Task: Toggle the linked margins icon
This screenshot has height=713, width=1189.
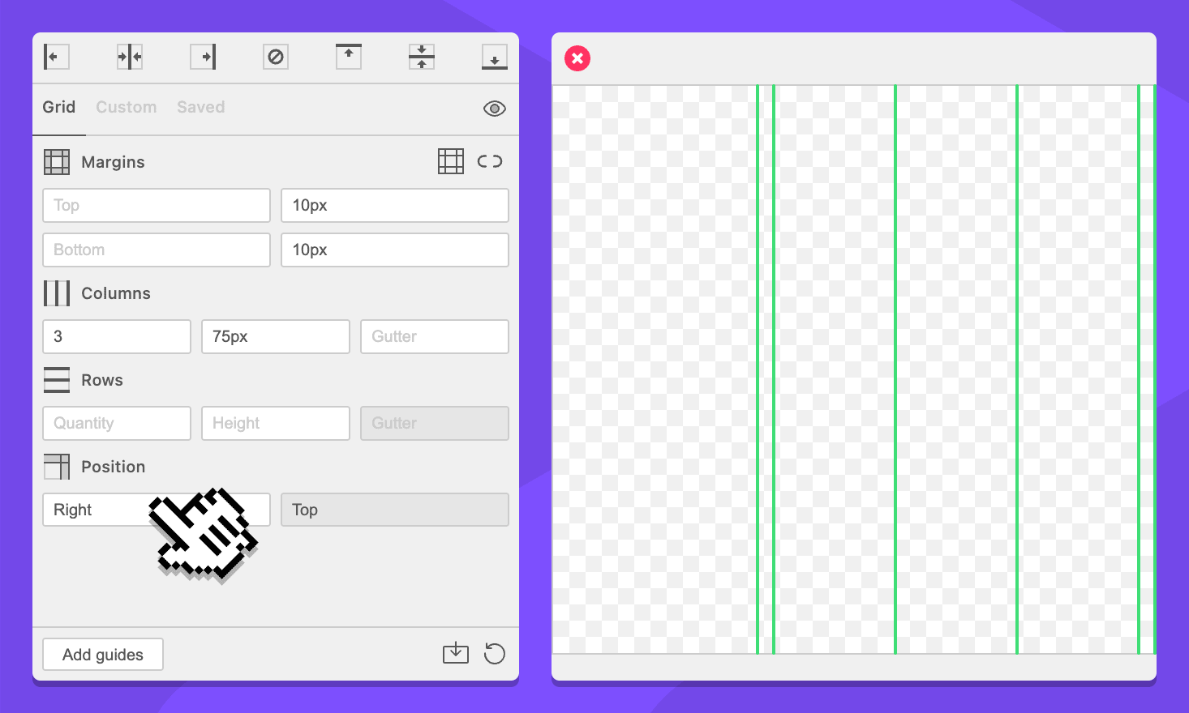Action: pos(490,161)
